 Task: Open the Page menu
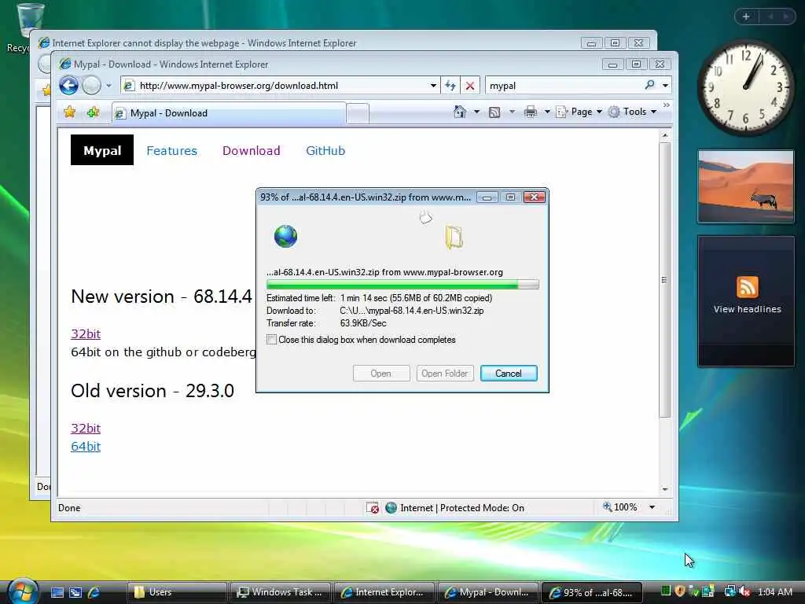click(579, 112)
